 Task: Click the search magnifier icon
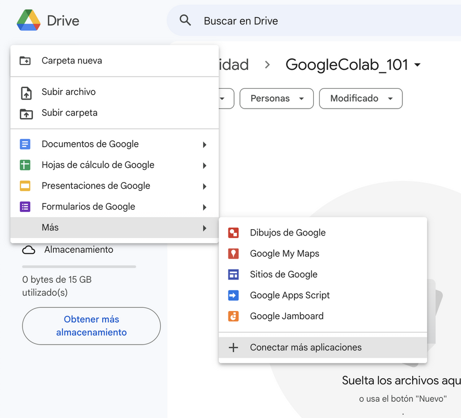click(185, 20)
